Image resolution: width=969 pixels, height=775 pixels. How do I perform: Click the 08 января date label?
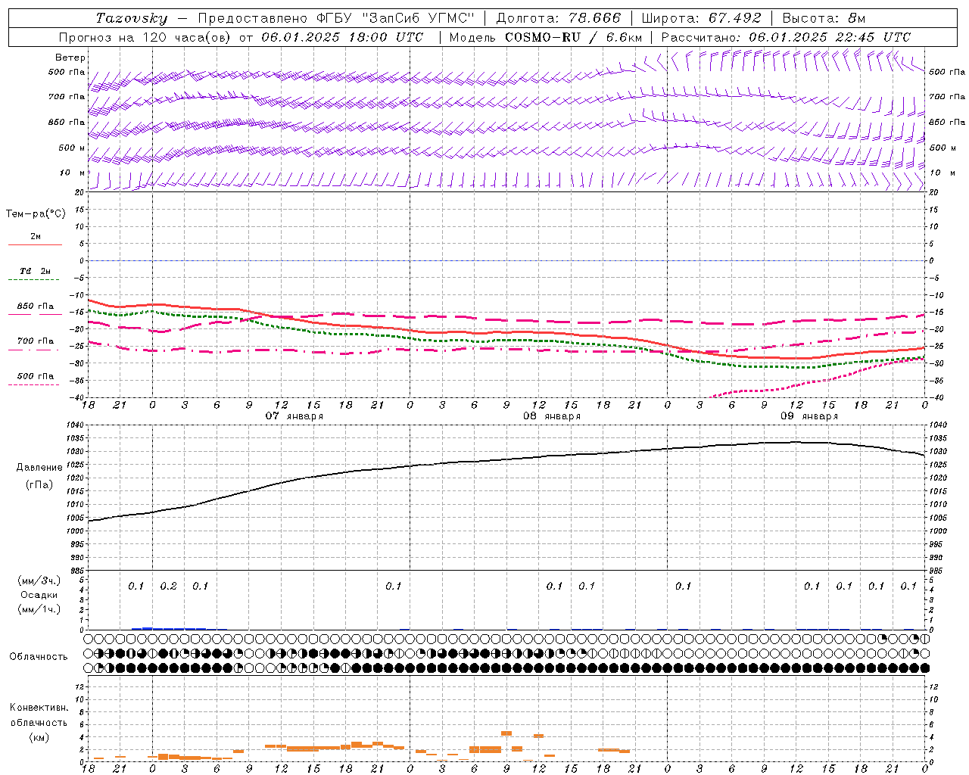point(552,416)
